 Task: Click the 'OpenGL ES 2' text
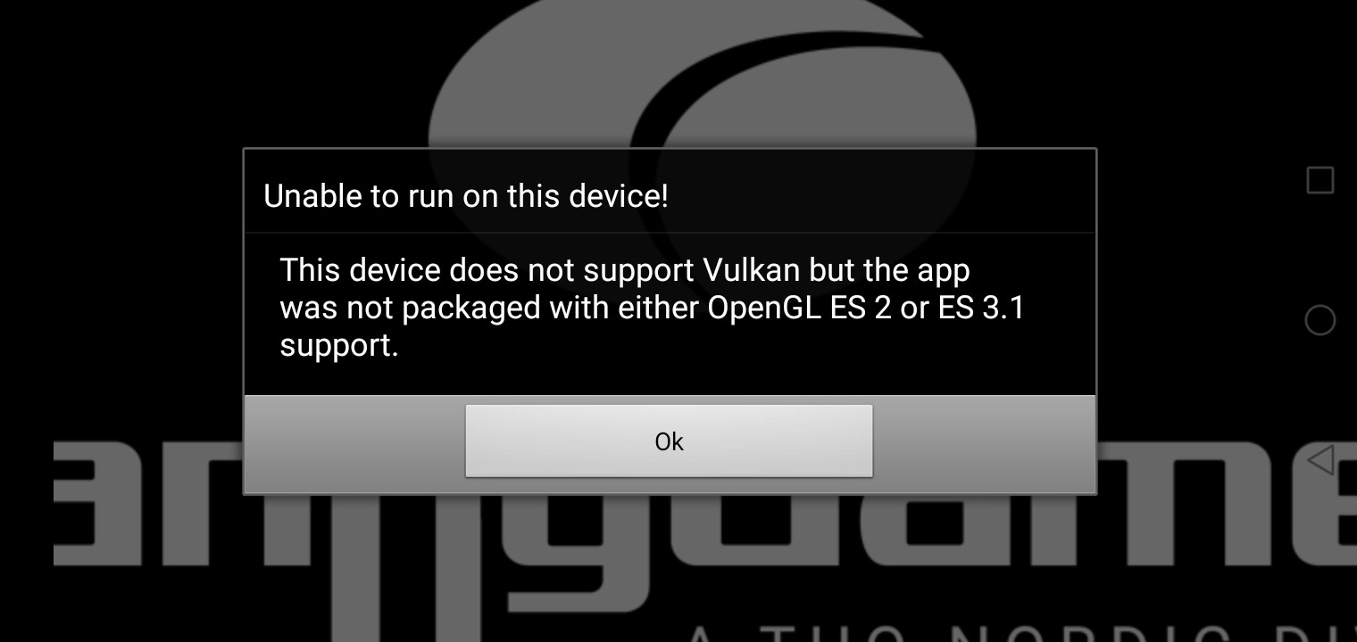[800, 308]
